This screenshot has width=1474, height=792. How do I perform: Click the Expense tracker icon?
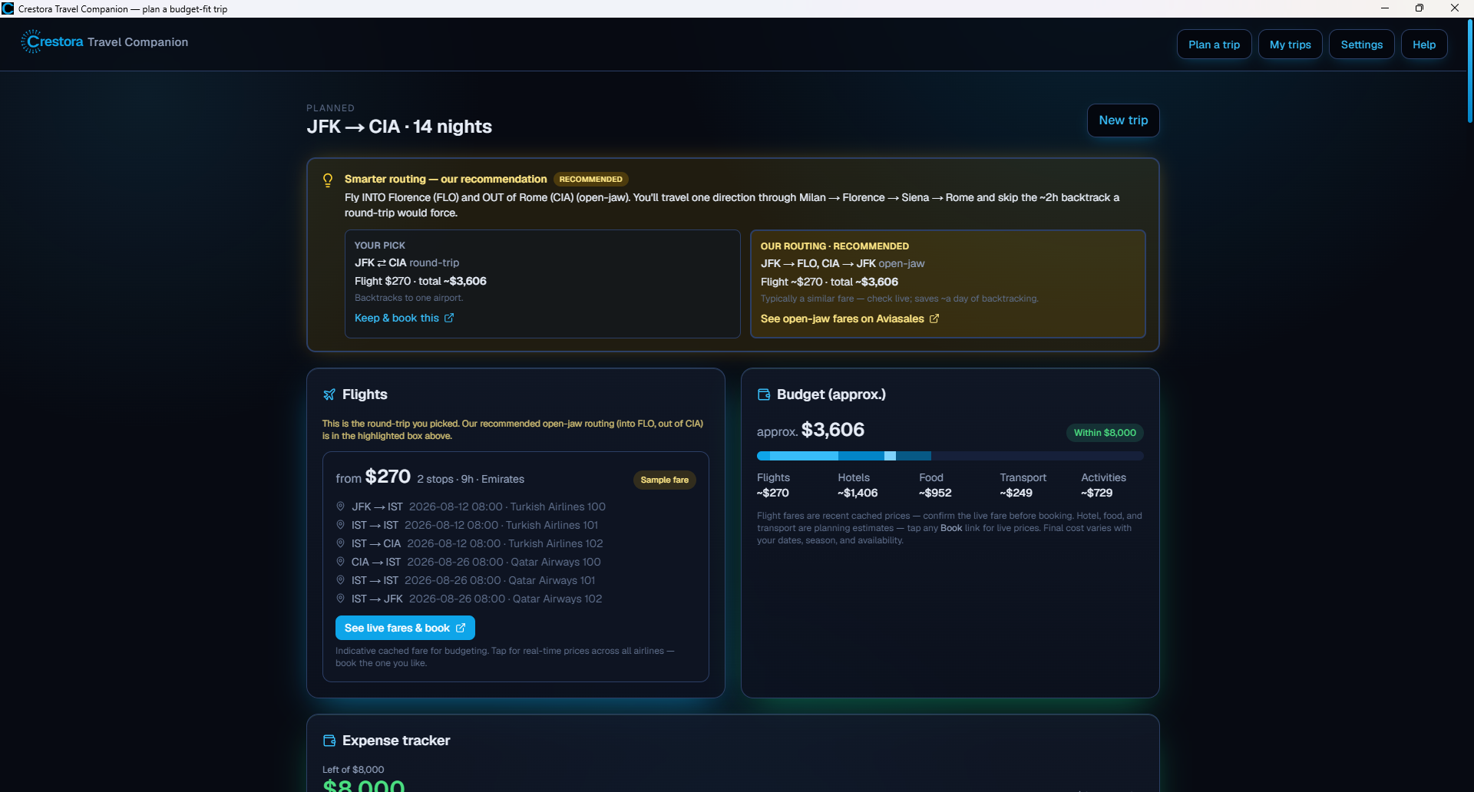tap(329, 741)
